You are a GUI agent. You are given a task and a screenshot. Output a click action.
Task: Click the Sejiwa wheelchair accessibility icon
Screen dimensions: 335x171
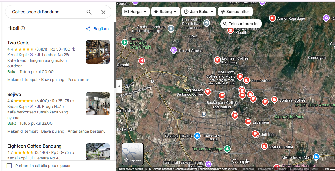coord(32,106)
